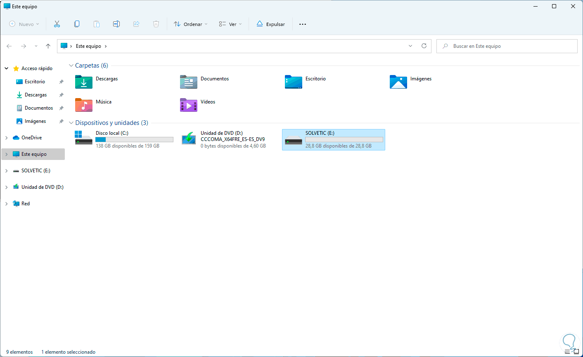Image resolution: width=583 pixels, height=357 pixels.
Task: Go up one level with the arrow
Action: pyautogui.click(x=48, y=46)
